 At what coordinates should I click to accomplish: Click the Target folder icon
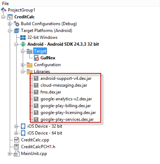coord(30,51)
